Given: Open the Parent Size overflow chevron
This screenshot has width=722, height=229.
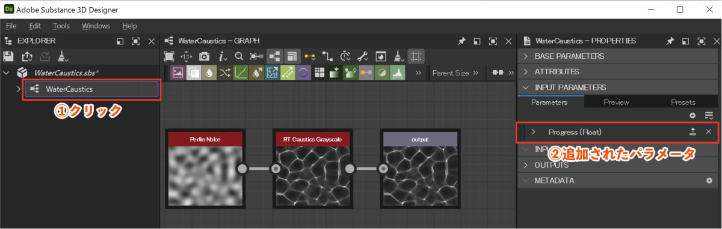Looking at the screenshot, I should coord(475,73).
